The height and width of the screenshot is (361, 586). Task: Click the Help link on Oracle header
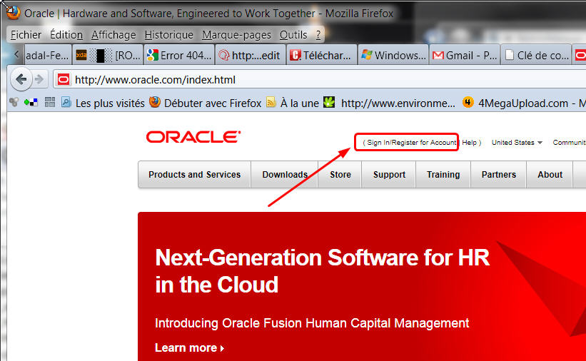[x=469, y=143]
